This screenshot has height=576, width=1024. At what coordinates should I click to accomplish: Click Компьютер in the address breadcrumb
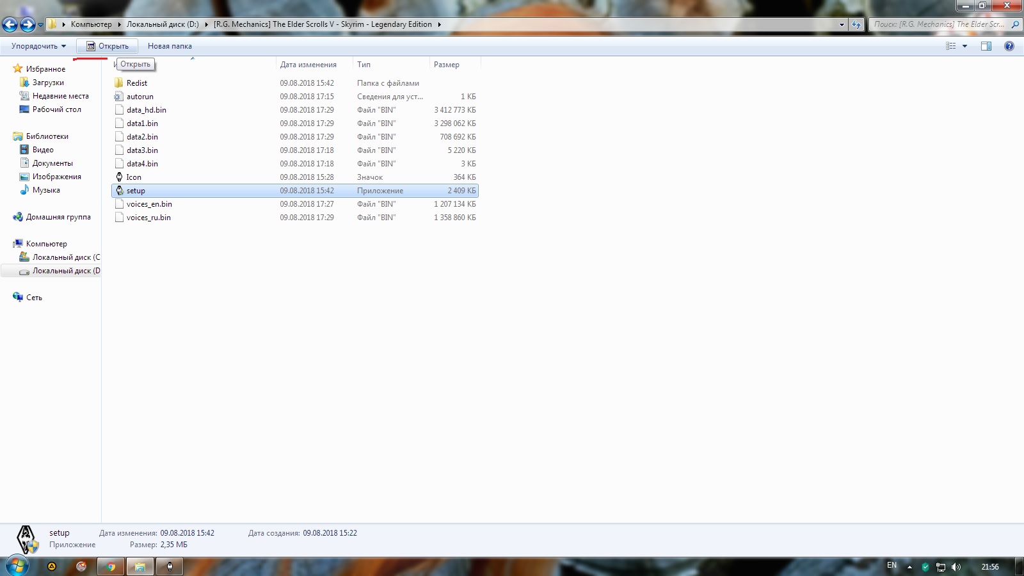[91, 24]
